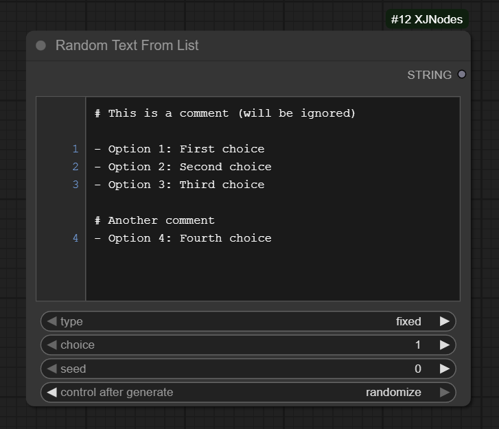Click gutter line number 3
The width and height of the screenshot is (499, 429).
76,185
